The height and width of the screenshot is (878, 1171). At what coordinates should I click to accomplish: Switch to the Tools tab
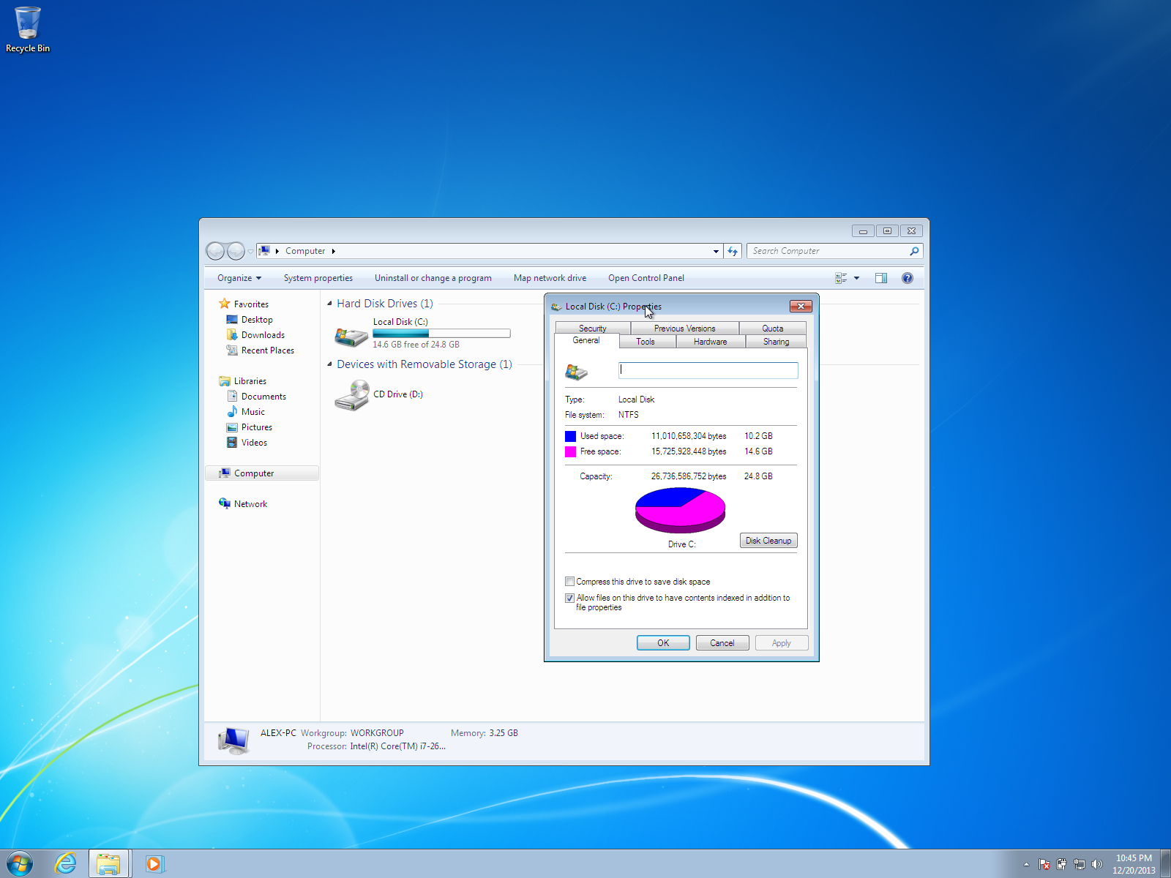[x=646, y=342]
